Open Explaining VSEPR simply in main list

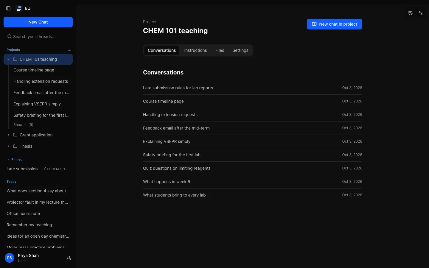pos(253,141)
